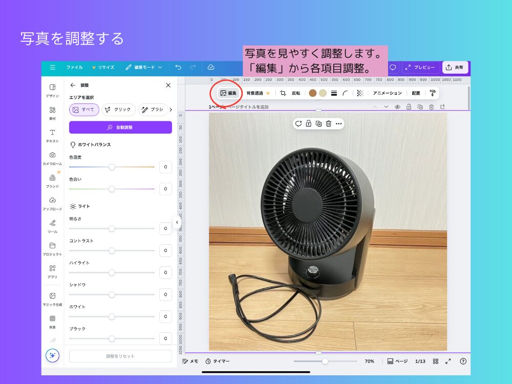Image resolution: width=512 pixels, height=384 pixels.
Task: Open the テキスト tool in the sidebar
Action: tap(52, 135)
